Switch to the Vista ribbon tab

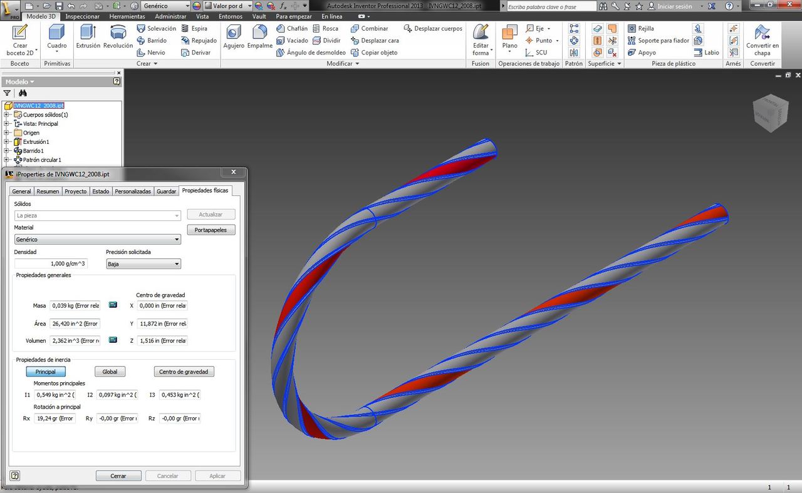tap(202, 16)
